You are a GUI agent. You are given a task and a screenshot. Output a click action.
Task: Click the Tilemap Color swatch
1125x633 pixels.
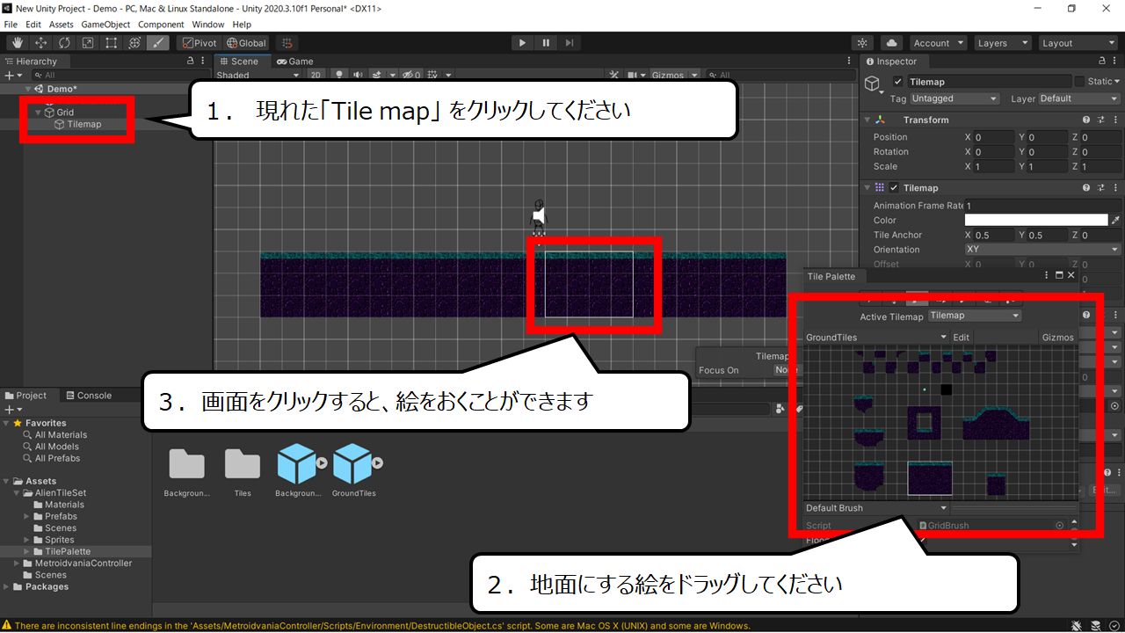[1036, 220]
